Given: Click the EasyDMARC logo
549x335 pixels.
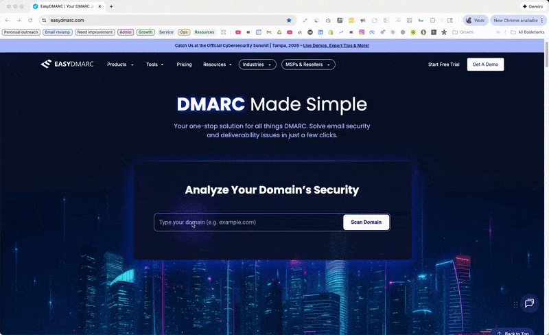Looking at the screenshot, I should click(67, 64).
